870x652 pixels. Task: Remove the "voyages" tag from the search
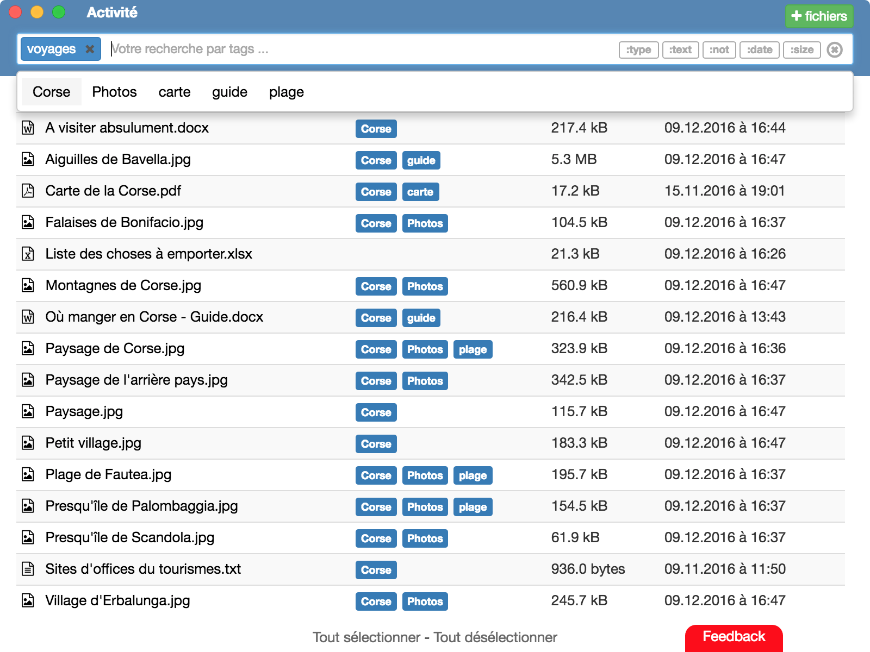[90, 49]
